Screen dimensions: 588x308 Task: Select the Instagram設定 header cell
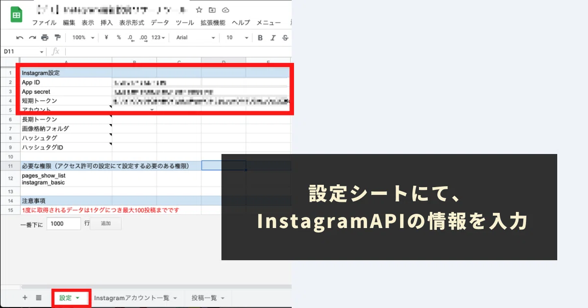point(66,73)
